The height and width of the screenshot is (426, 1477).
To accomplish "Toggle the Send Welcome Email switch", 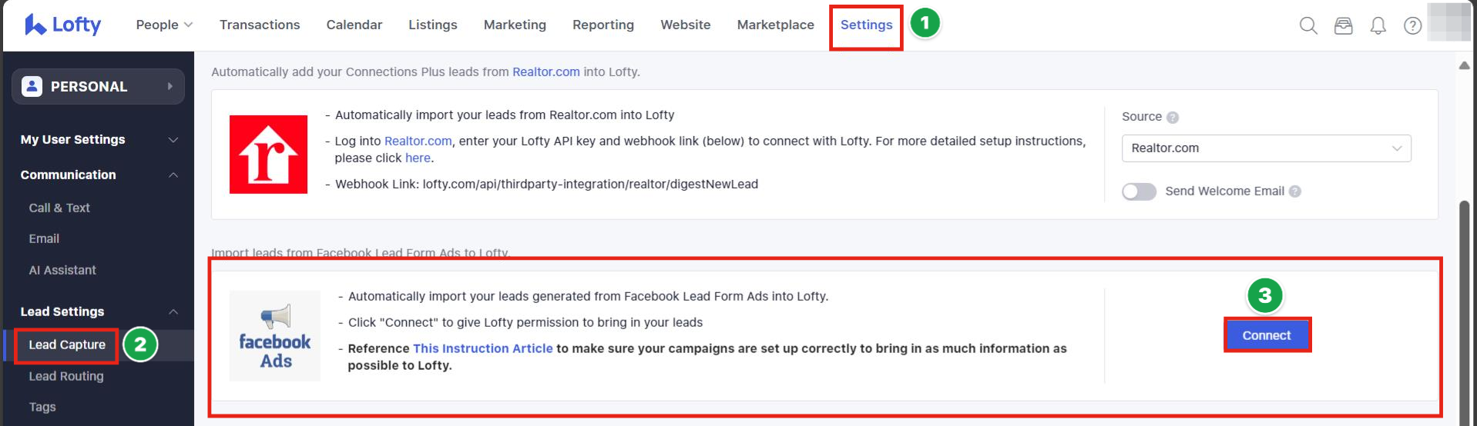I will point(1139,191).
